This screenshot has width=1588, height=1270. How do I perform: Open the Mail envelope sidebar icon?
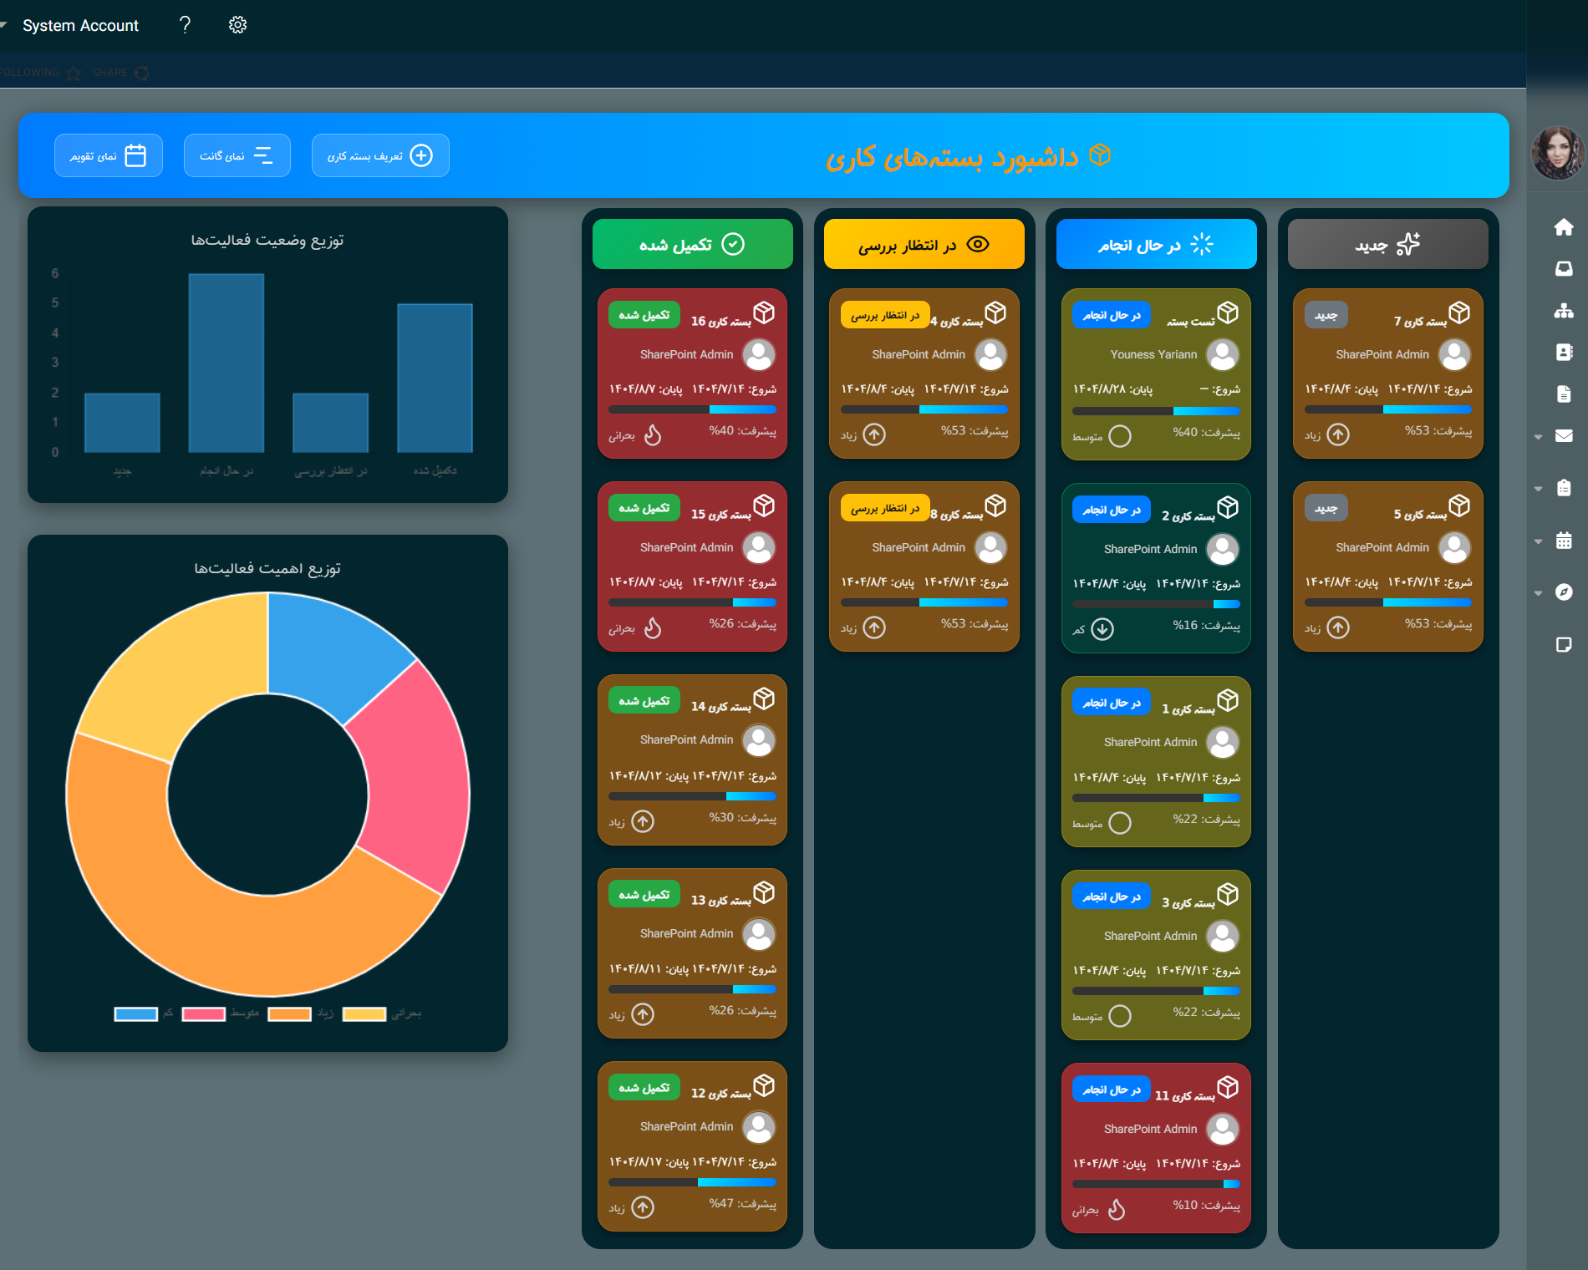click(x=1565, y=436)
